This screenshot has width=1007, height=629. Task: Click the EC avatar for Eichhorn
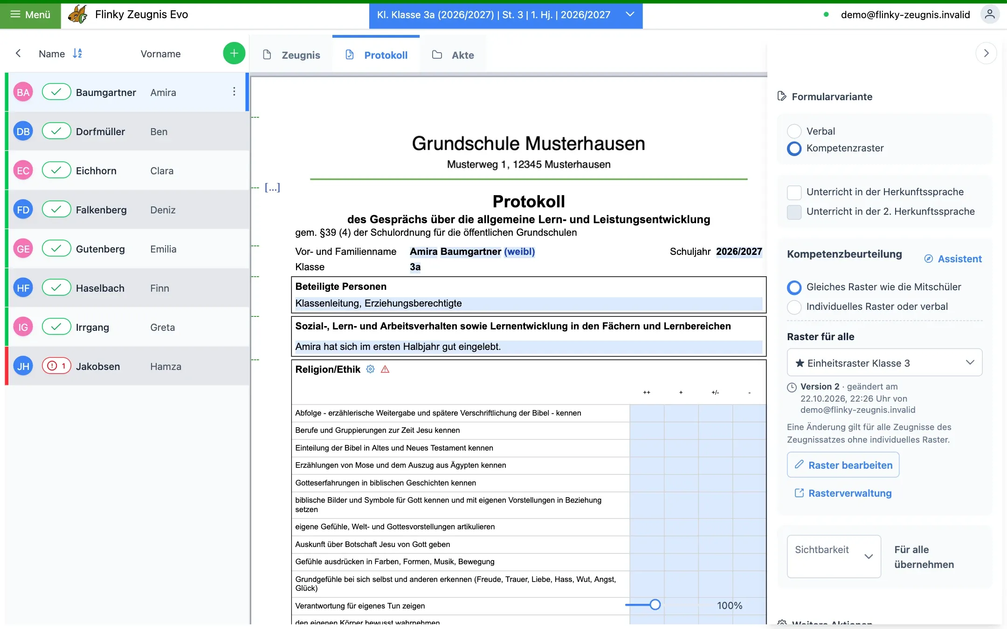23,171
